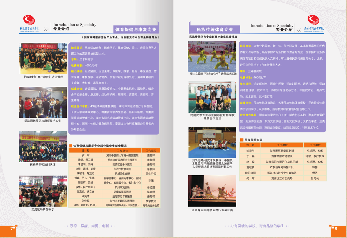Viewport: 347px width, 238px height.
Task: Click the orange page number 7 box
Action: 8,229
